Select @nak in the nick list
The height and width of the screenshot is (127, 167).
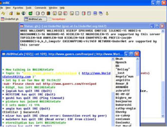click(x=119, y=59)
